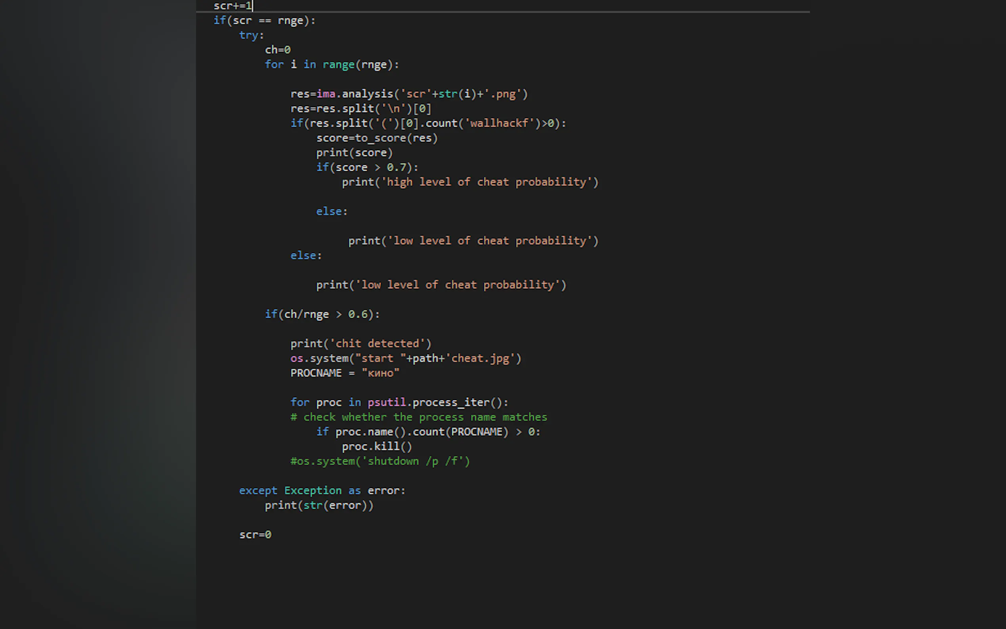Click the 'if(score > 0.7):' line
Viewport: 1006px width, 629px height.
point(367,167)
